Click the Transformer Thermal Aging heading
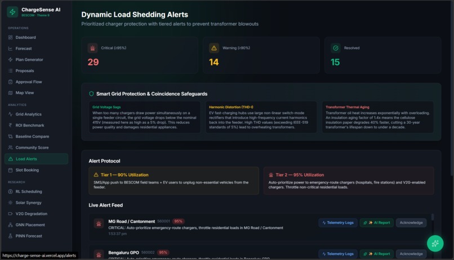This screenshot has width=454, height=260. tap(348, 107)
